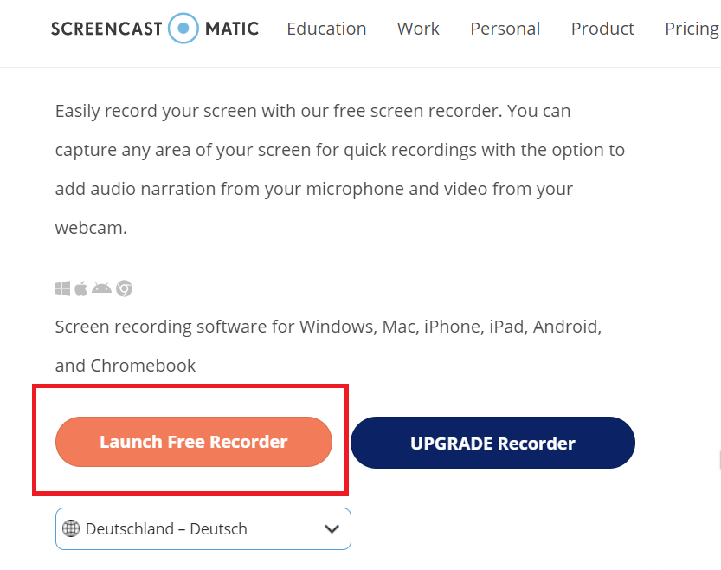This screenshot has height=570, width=721.
Task: Open the Deutschland – Deutsch language dropdown
Action: click(x=203, y=528)
